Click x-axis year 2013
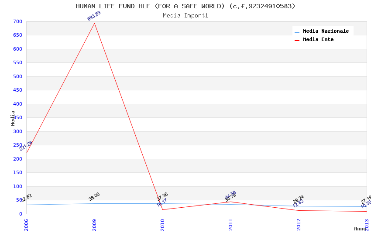Image resolution: width=371 pixels, height=240 pixels. (x=367, y=225)
